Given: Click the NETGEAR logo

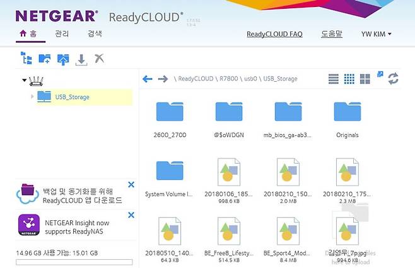Looking at the screenshot, I should (x=57, y=16).
